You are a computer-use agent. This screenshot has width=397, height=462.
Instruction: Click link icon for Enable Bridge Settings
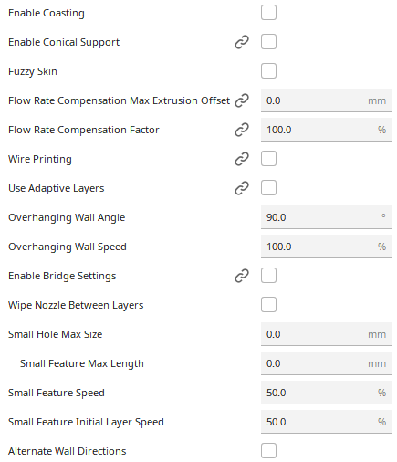pyautogui.click(x=242, y=276)
